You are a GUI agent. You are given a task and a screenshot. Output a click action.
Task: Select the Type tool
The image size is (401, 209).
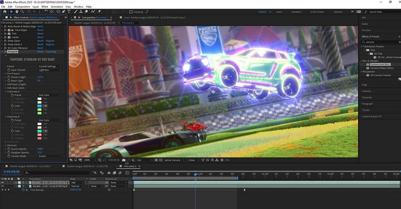tap(69, 11)
